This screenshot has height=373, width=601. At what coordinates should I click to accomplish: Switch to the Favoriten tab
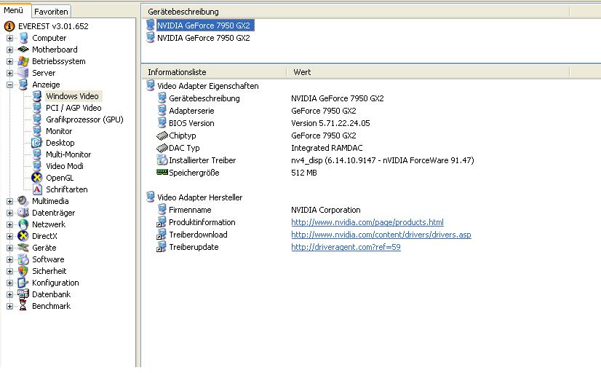[51, 12]
